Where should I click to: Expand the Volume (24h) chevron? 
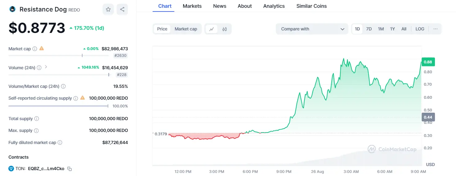[46, 67]
